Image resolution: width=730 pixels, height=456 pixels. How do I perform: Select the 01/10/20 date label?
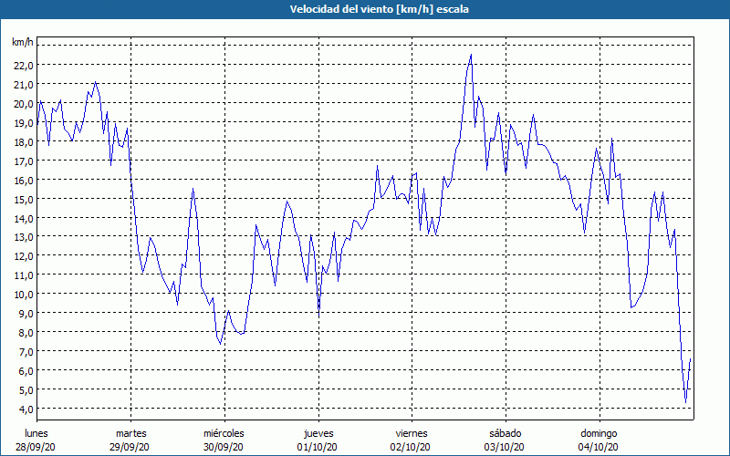[317, 447]
